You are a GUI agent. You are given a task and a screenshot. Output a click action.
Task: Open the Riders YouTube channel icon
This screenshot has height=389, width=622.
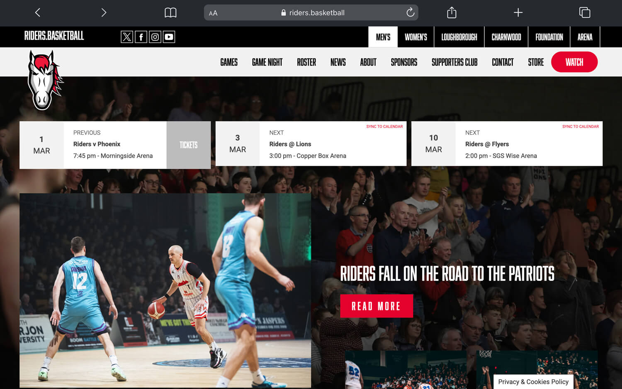point(169,37)
